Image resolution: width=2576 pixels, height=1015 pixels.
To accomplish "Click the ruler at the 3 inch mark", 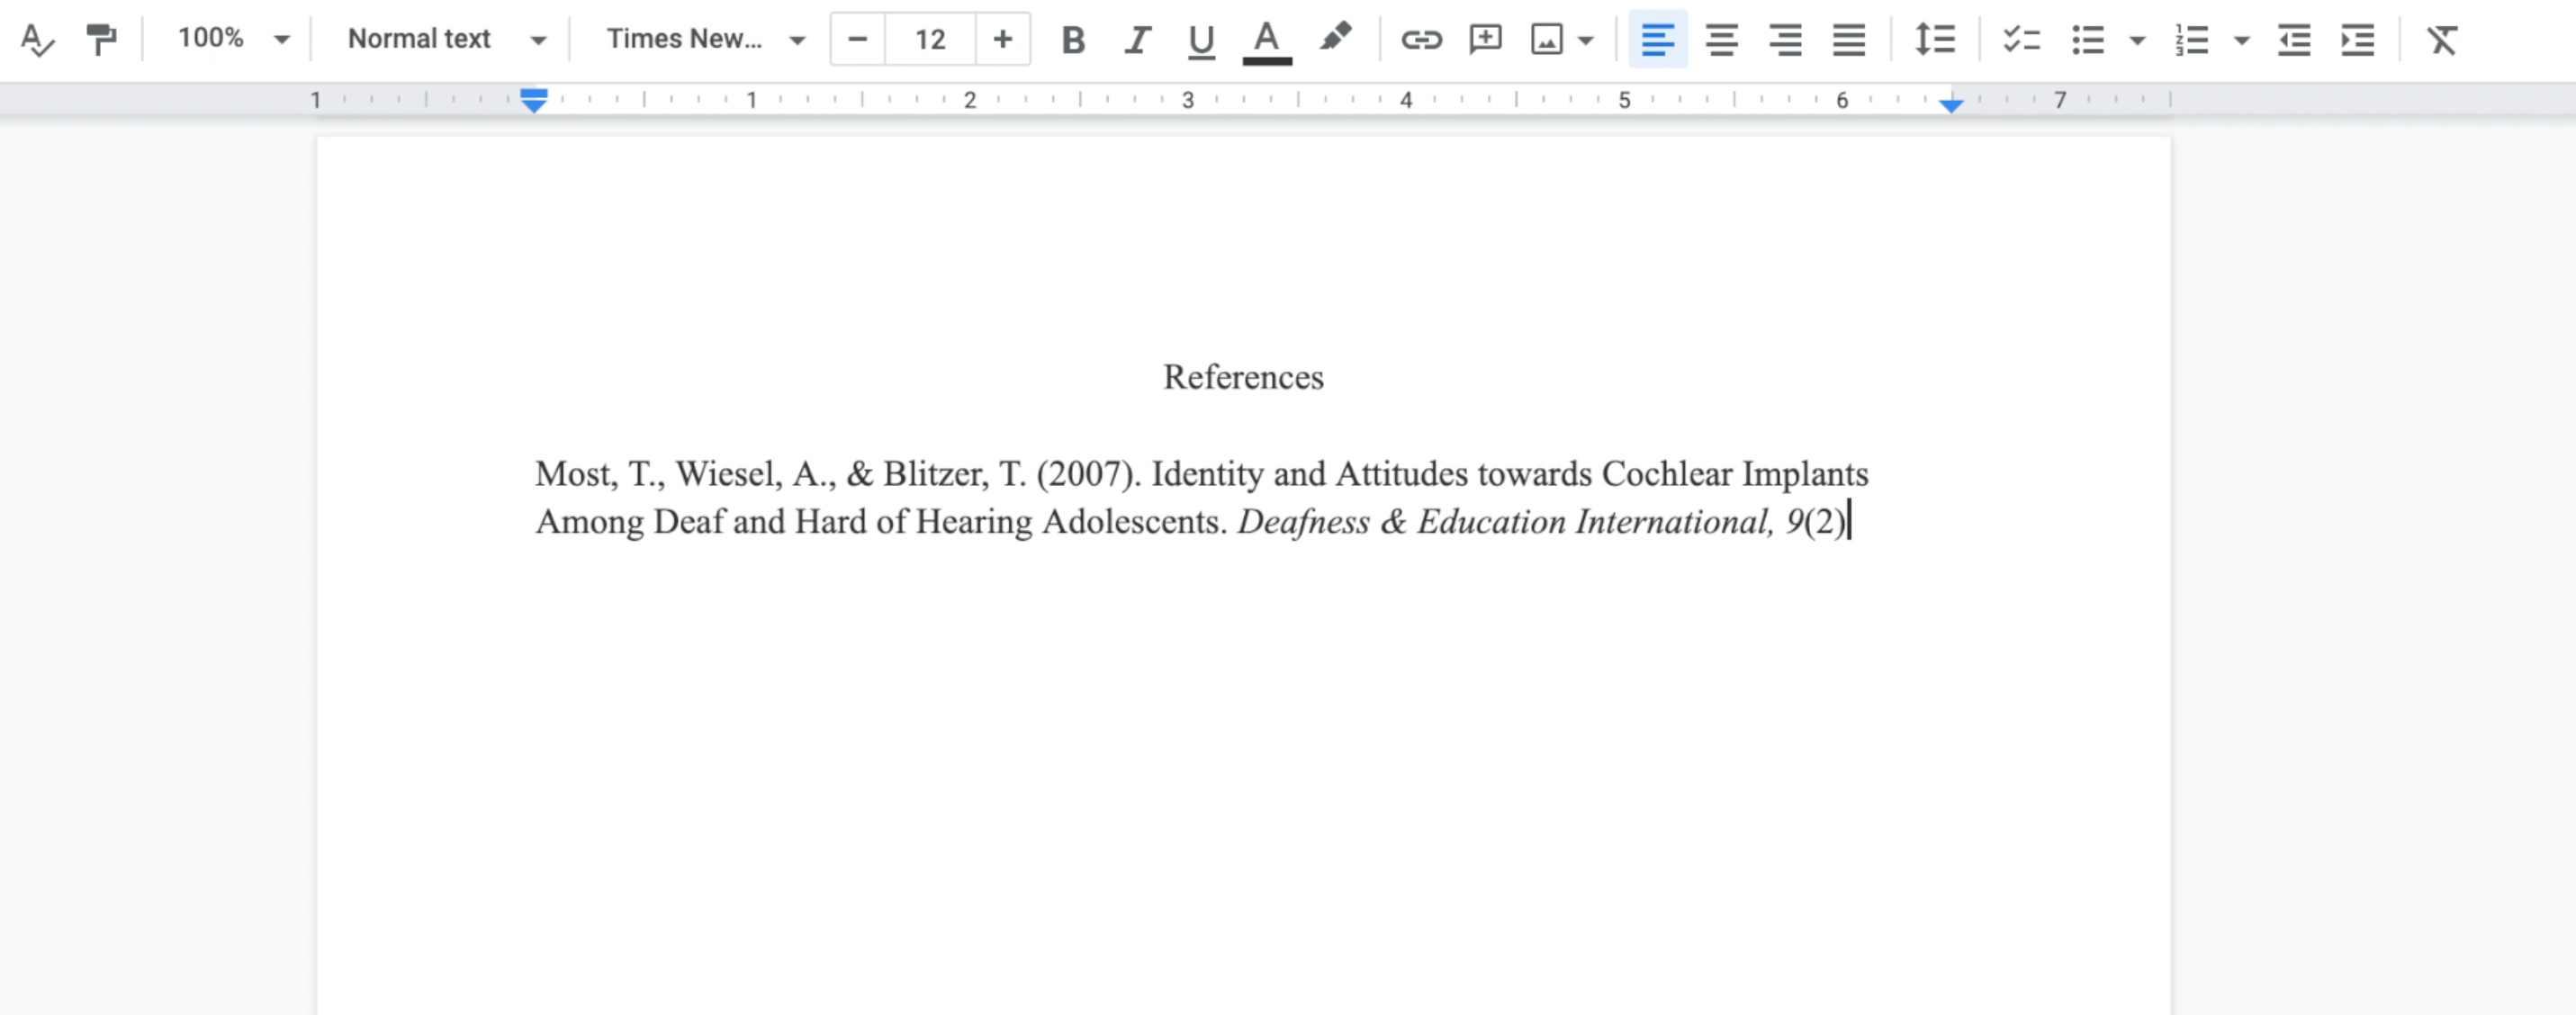I will tap(1188, 100).
